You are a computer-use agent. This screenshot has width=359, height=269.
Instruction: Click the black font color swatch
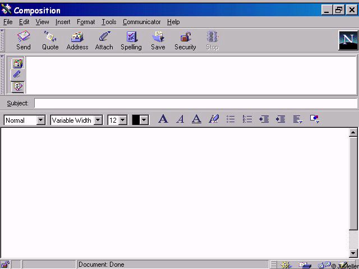tap(136, 120)
